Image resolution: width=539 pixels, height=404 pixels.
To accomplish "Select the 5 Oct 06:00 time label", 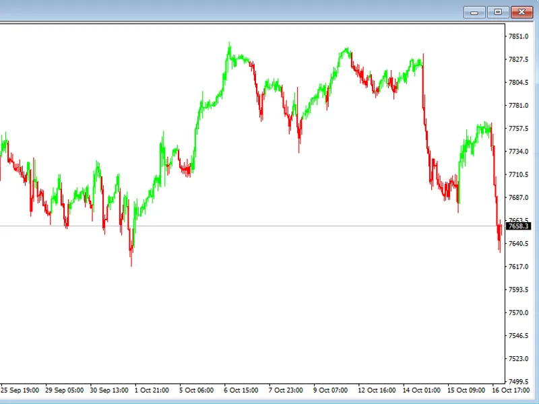I will 197,391.
